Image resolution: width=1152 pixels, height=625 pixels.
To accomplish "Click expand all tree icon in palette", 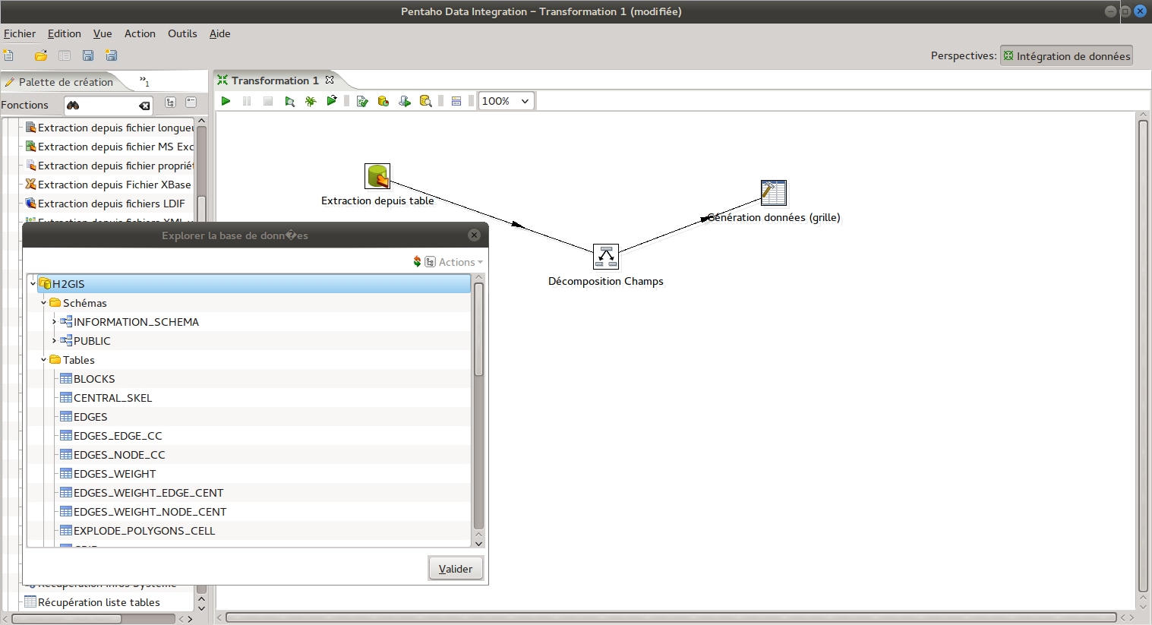I will [x=170, y=103].
